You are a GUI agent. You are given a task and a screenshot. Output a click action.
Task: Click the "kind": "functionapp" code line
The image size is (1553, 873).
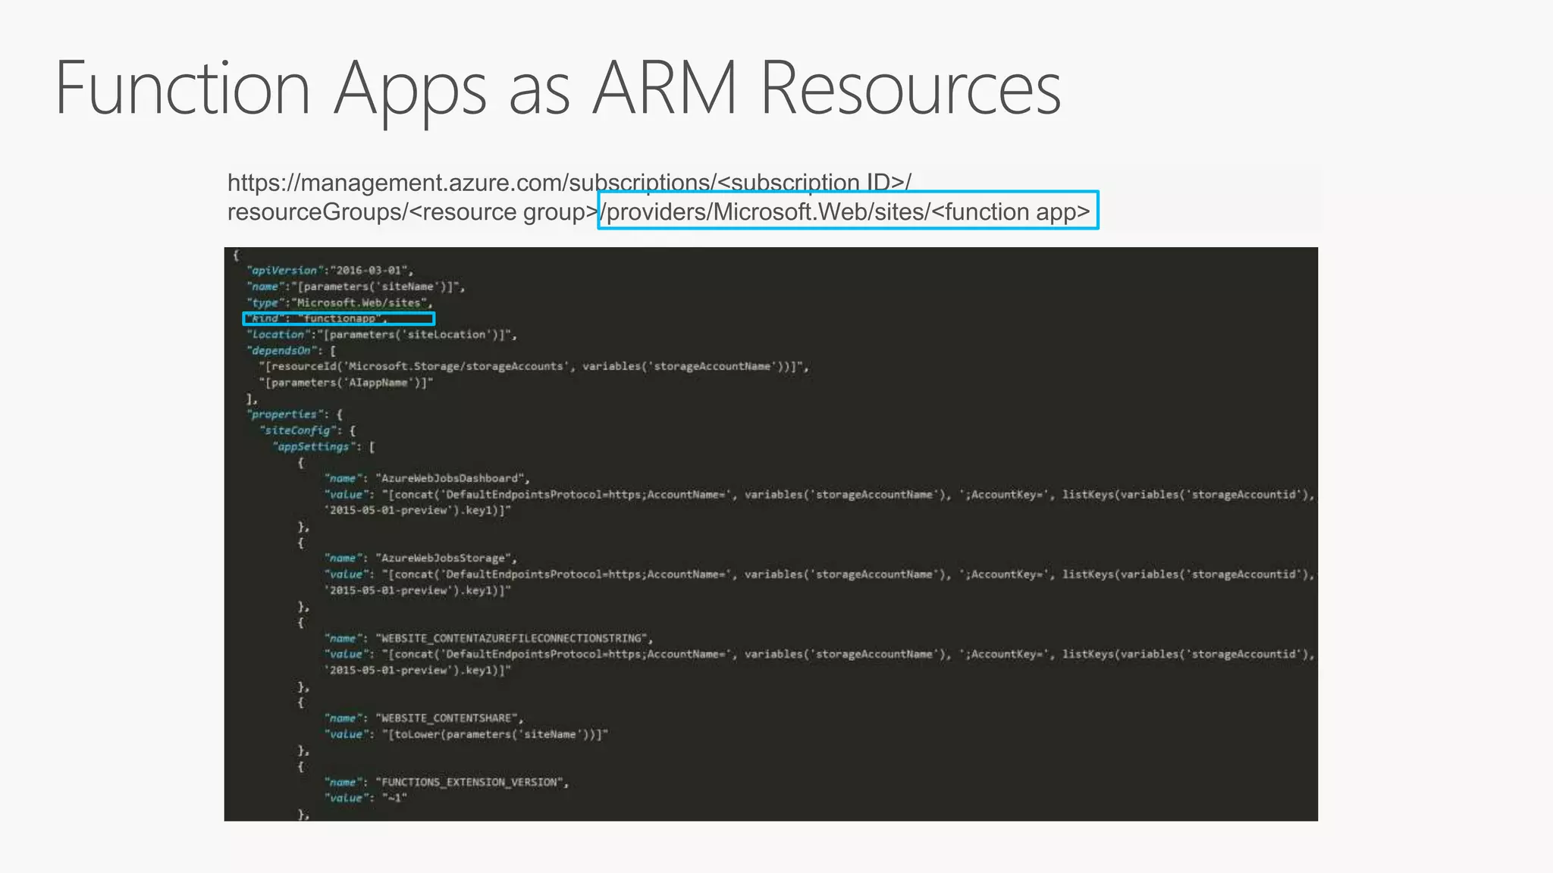(x=317, y=318)
